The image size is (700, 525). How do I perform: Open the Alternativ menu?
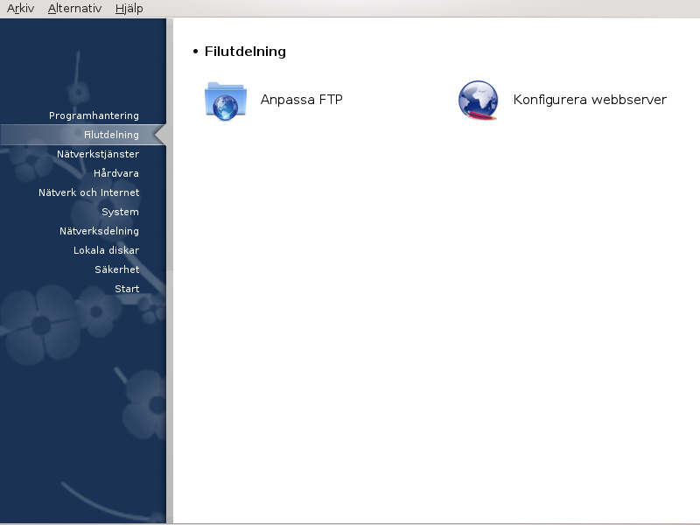point(74,9)
